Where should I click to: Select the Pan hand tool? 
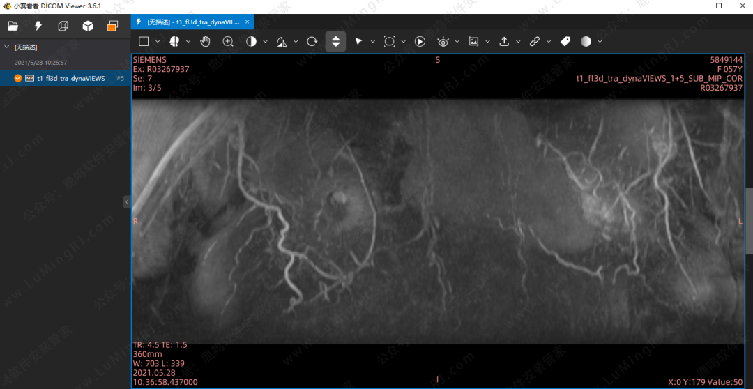pos(205,42)
